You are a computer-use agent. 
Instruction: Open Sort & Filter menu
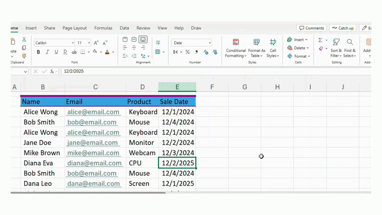pos(336,48)
